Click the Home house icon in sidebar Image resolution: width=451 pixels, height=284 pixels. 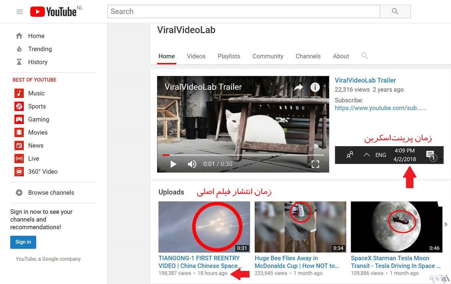pyautogui.click(x=19, y=36)
